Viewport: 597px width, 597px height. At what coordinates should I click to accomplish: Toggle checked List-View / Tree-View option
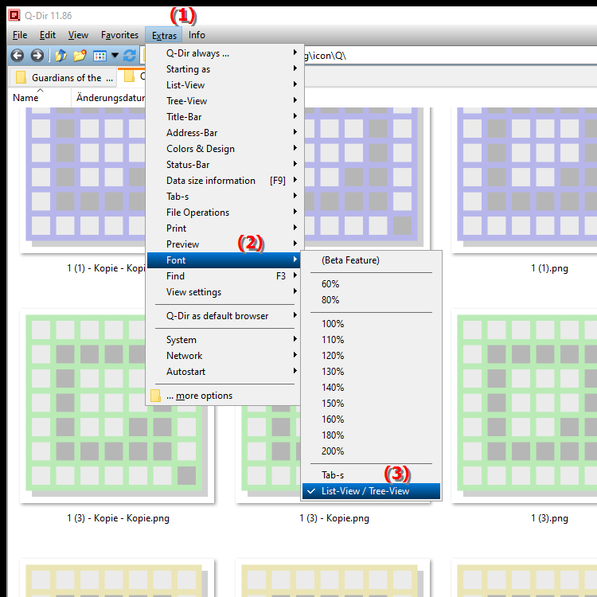click(371, 492)
